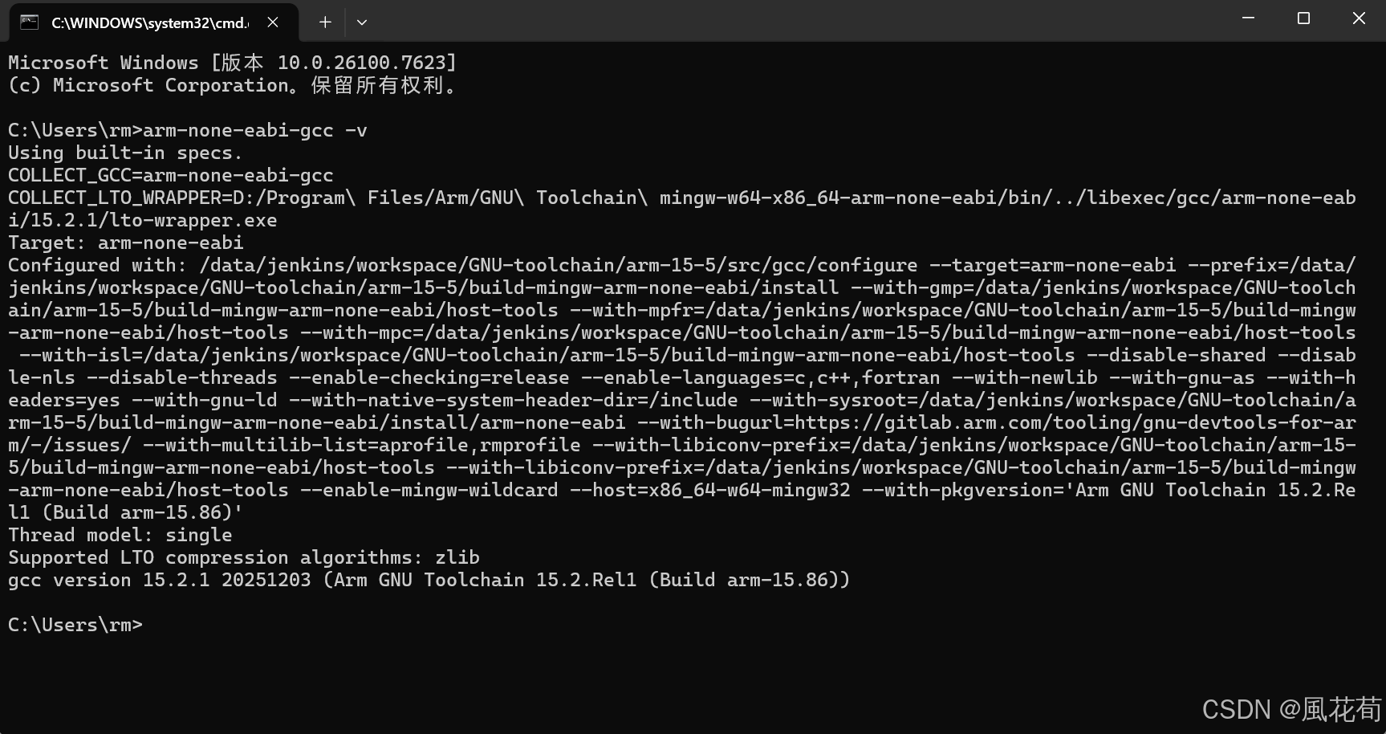Click the COLLECT_GCC=arm-none-eabi-gcc line

(170, 175)
